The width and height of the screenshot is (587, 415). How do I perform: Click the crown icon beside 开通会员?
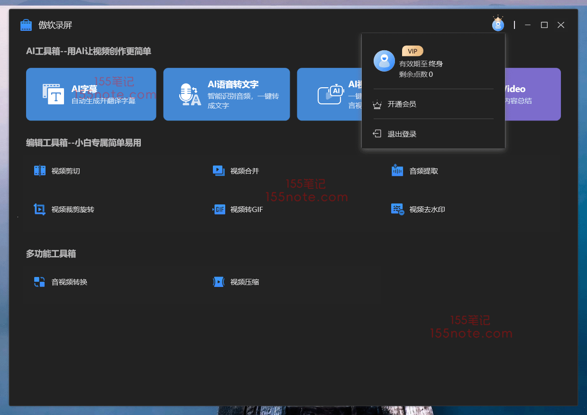tap(377, 104)
